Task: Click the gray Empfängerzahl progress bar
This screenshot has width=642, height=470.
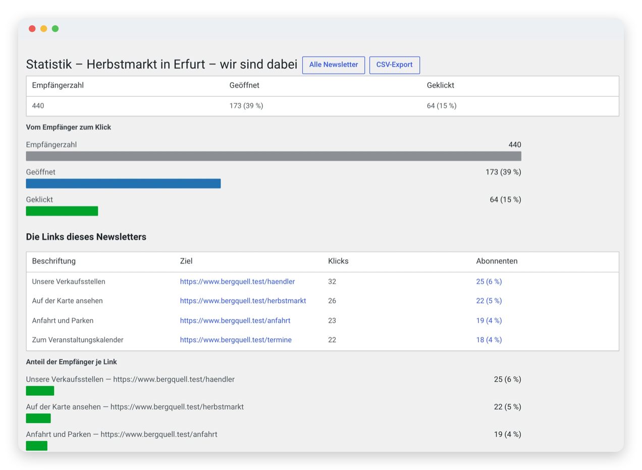Action: 274,156
